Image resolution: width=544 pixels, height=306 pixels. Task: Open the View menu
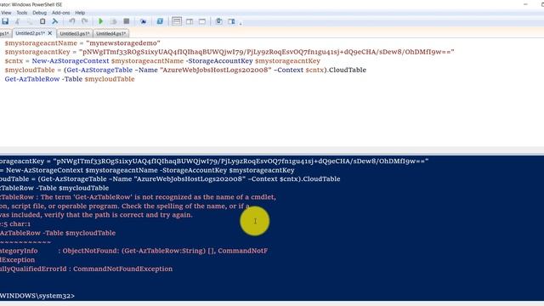click(x=6, y=13)
